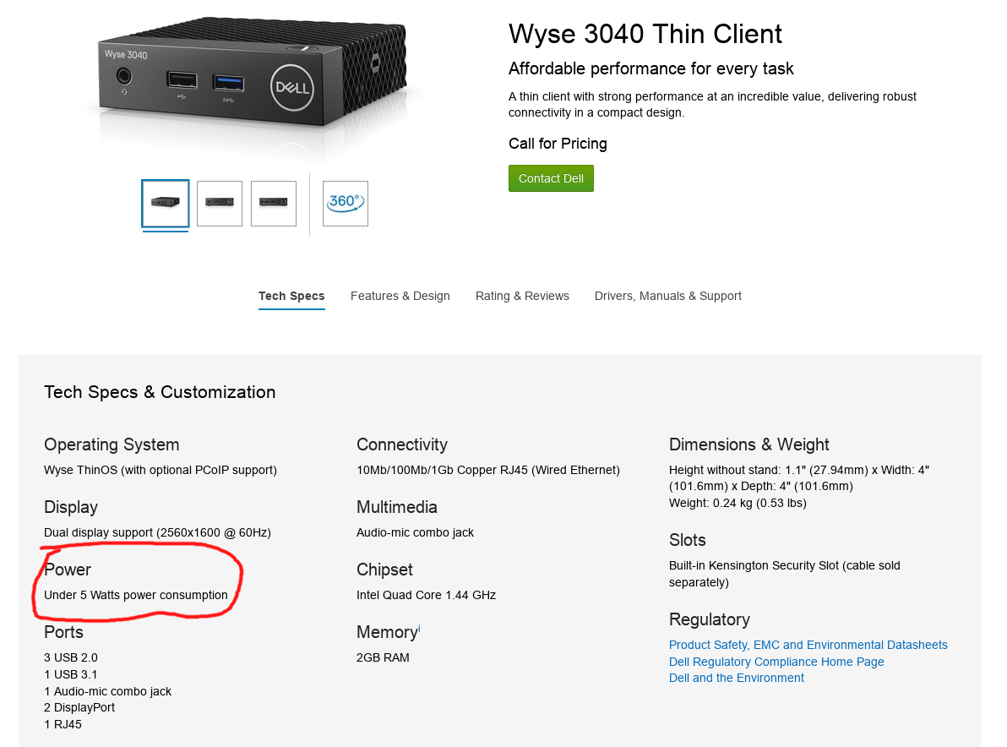Open the Features & Design tab
Screen dimensions: 1007x747
pyautogui.click(x=400, y=296)
